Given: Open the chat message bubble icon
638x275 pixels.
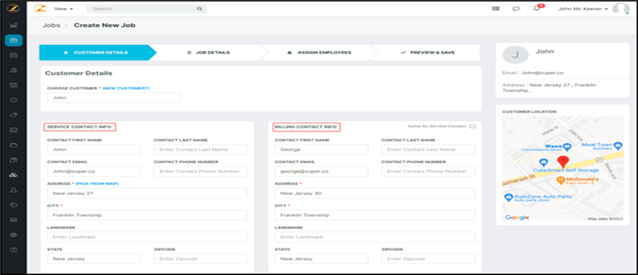Looking at the screenshot, I should point(516,8).
